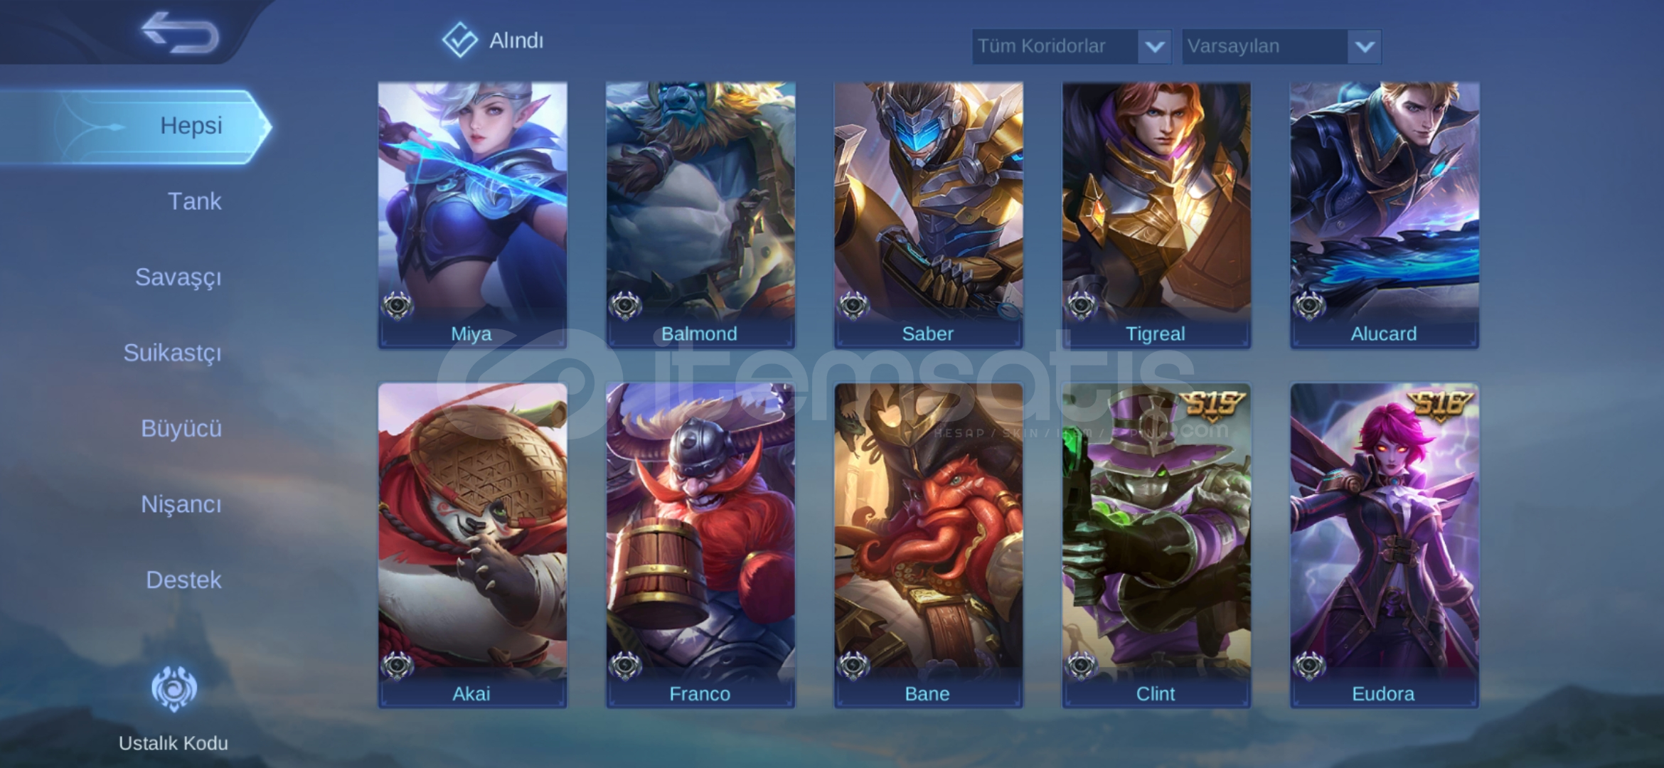Switch to the Suikastçı role tab

coord(172,353)
